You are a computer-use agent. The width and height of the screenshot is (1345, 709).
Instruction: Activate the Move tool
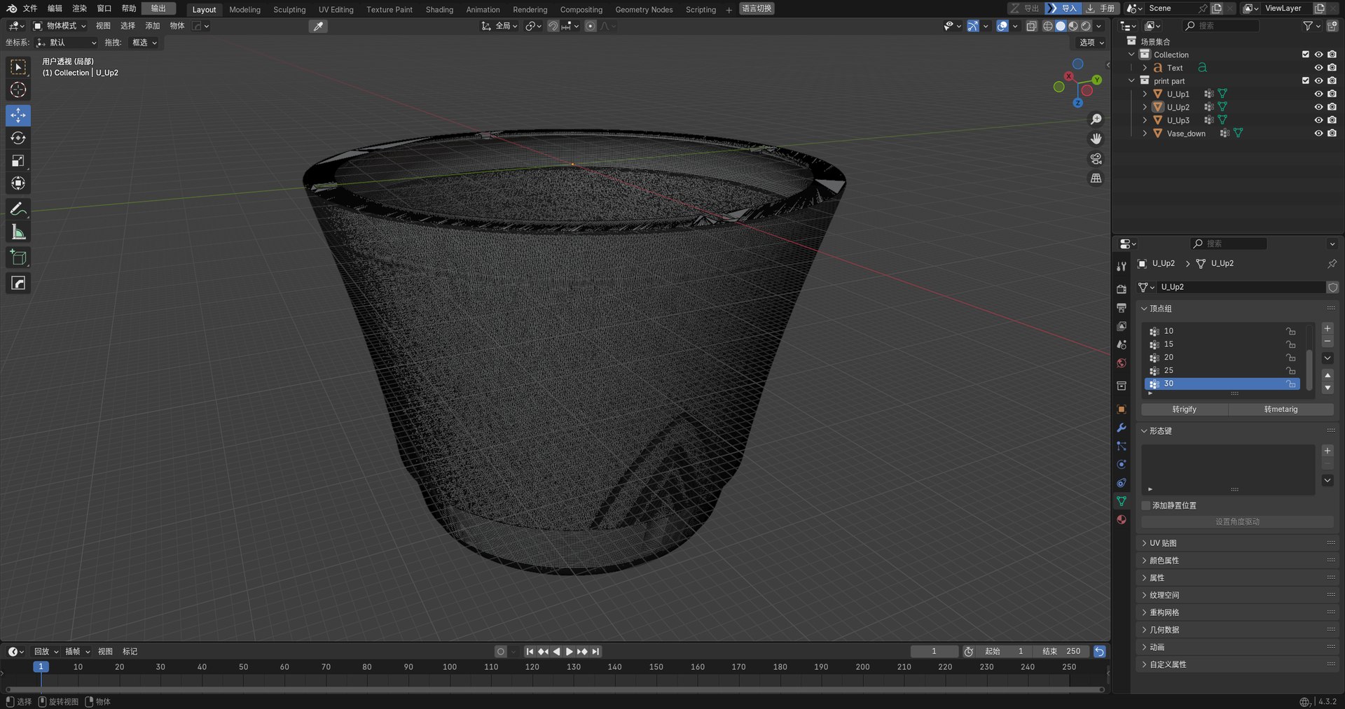coord(18,115)
